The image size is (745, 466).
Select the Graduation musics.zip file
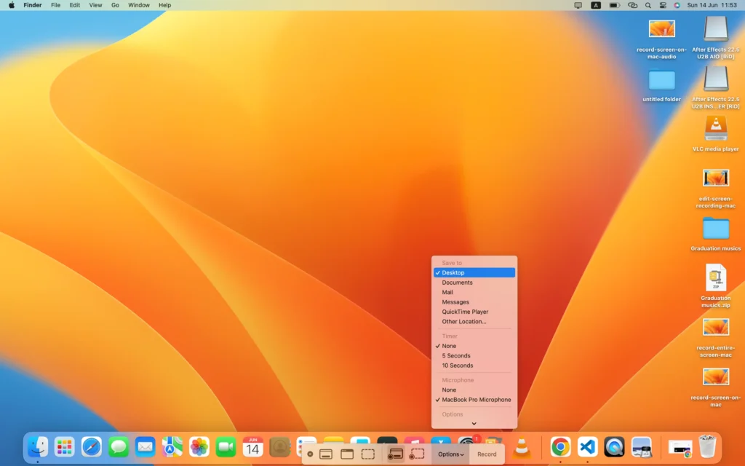click(716, 285)
